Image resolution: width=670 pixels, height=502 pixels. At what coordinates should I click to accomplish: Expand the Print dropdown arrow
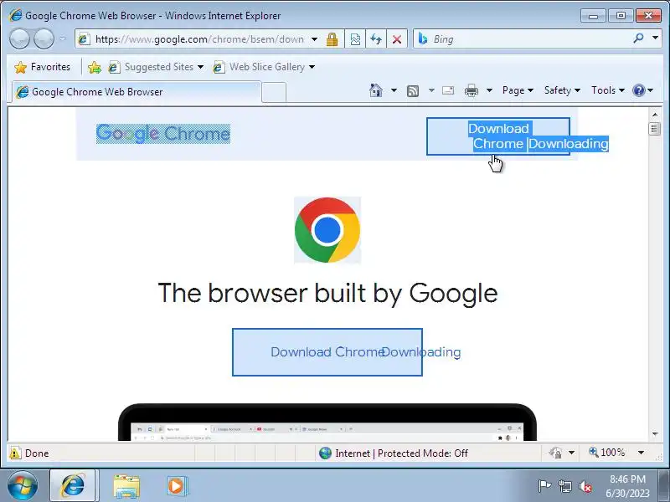[x=489, y=90]
